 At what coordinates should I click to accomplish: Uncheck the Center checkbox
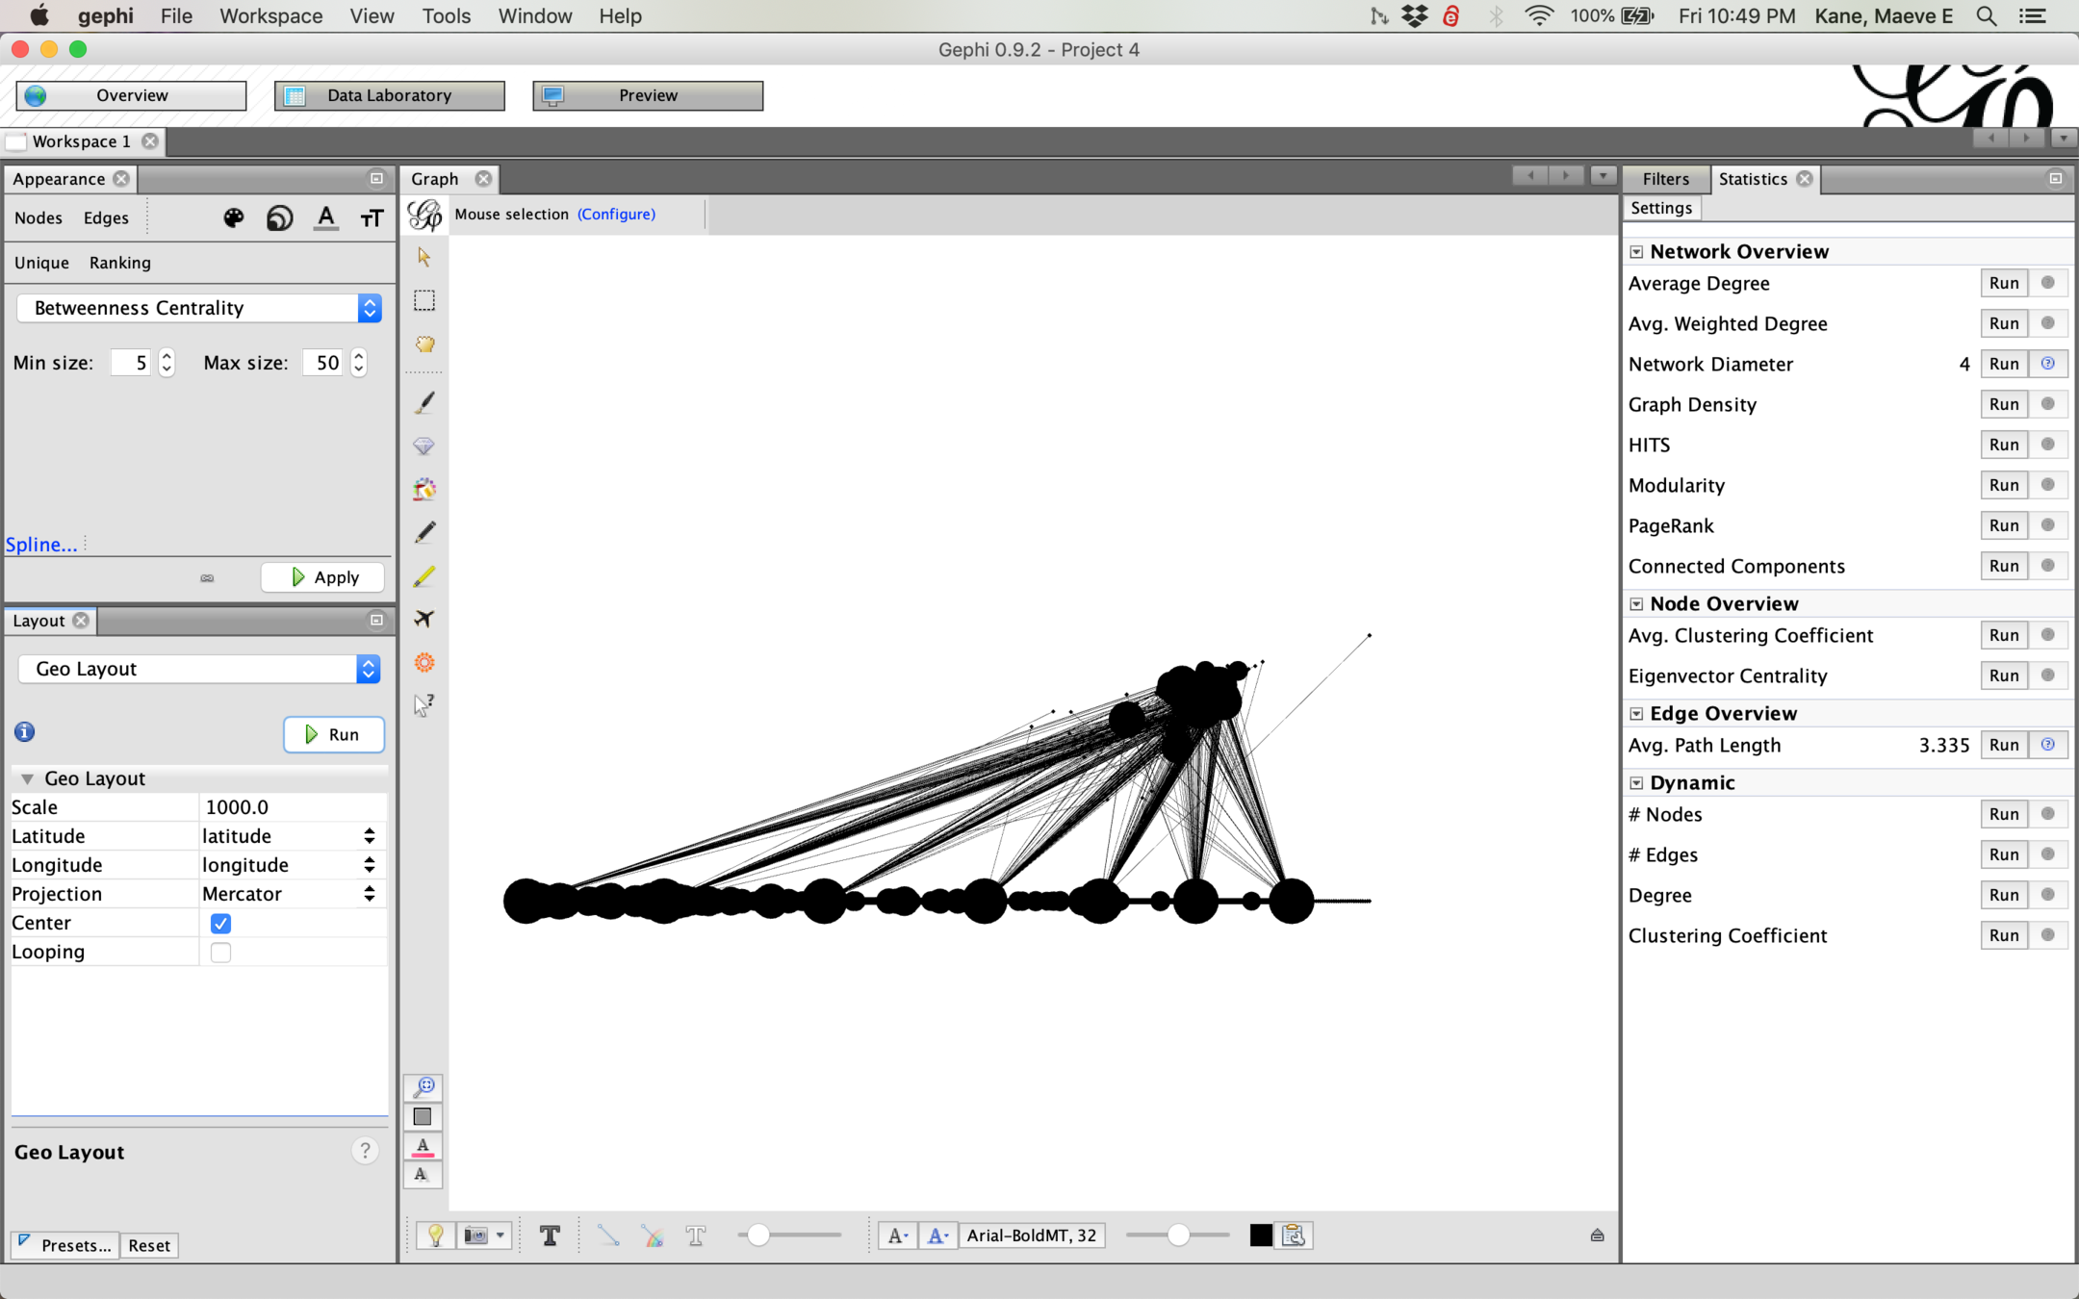pyautogui.click(x=220, y=924)
